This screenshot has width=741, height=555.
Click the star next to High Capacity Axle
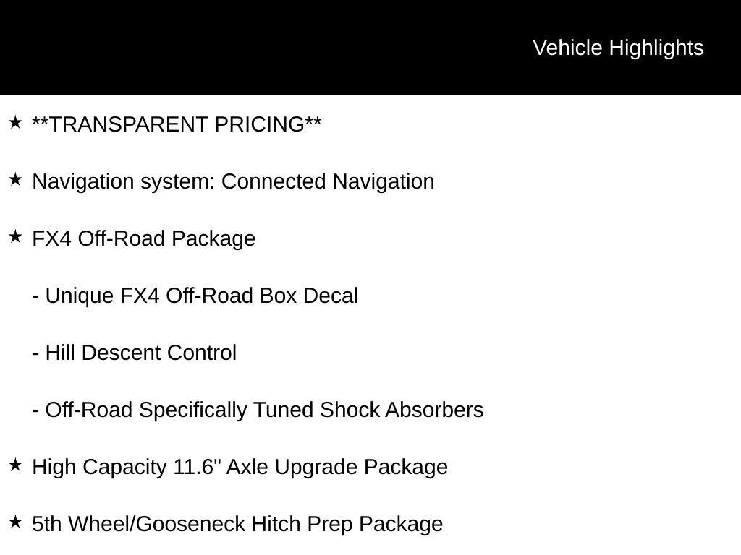[15, 465]
